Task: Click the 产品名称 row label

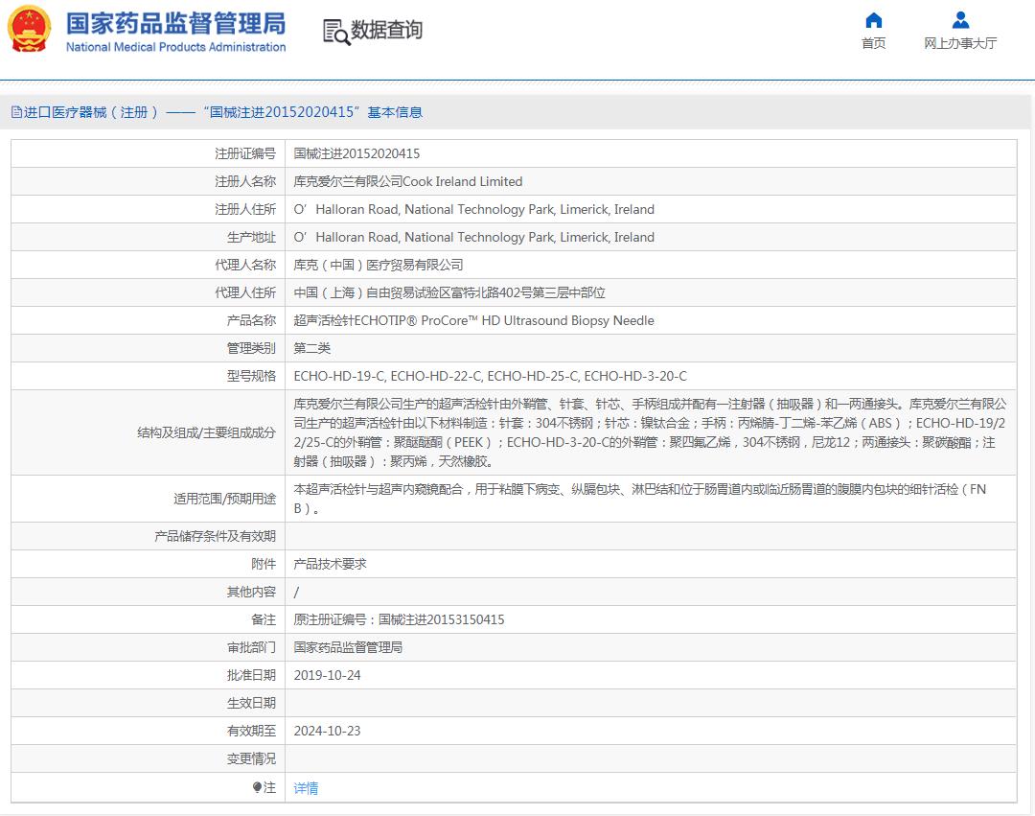Action: (251, 320)
